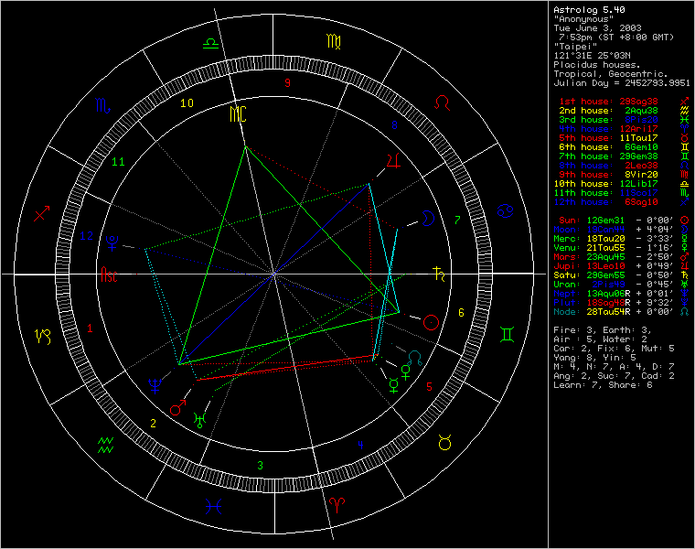Click the red Mars glyph in the chart
Image resolution: width=695 pixels, height=549 pixels.
pos(176,409)
